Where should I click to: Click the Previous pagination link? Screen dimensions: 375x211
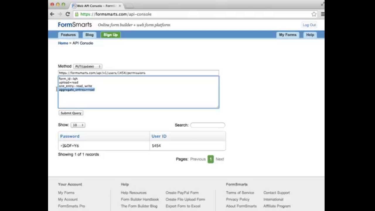198,159
